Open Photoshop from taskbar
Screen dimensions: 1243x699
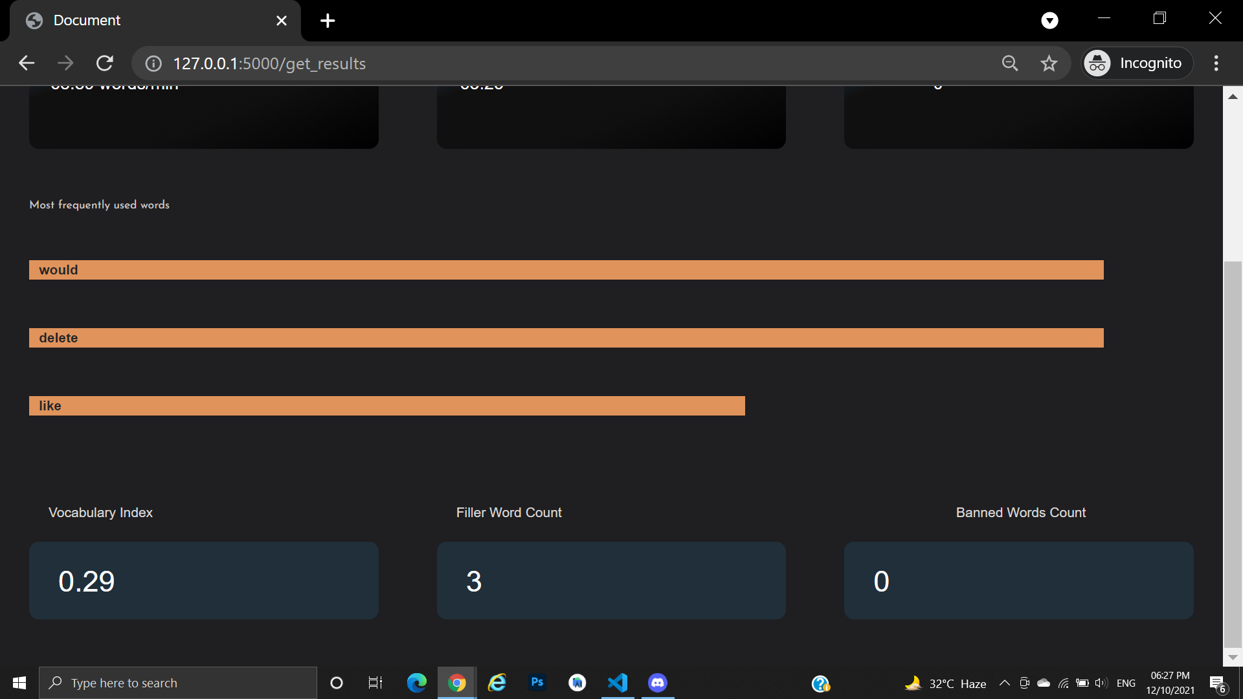(537, 682)
